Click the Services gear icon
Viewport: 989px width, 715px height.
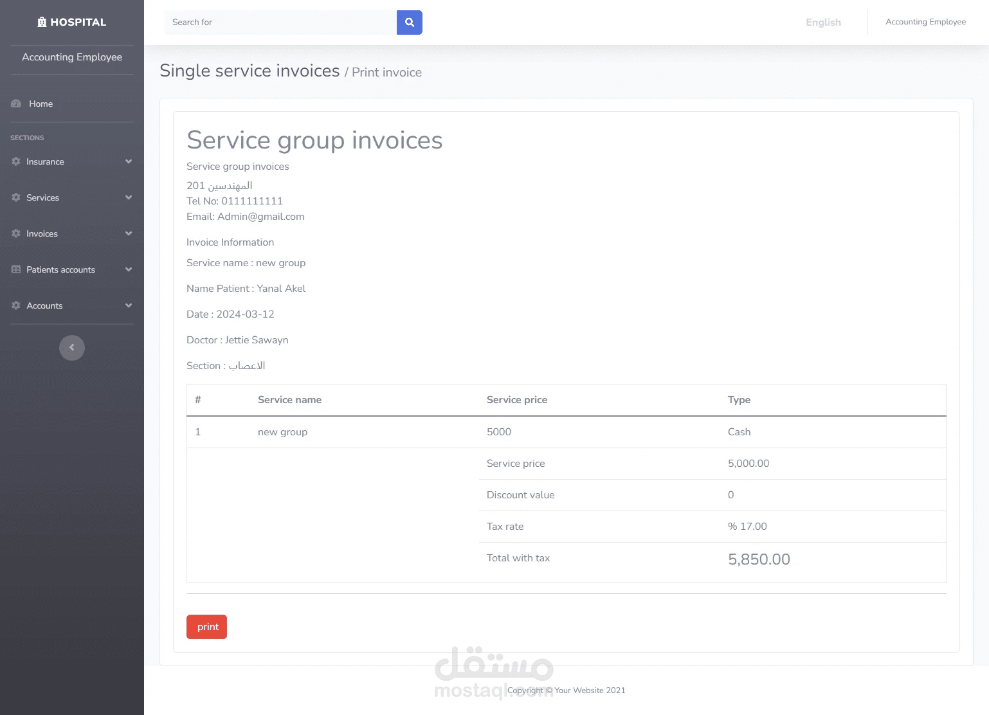click(16, 197)
